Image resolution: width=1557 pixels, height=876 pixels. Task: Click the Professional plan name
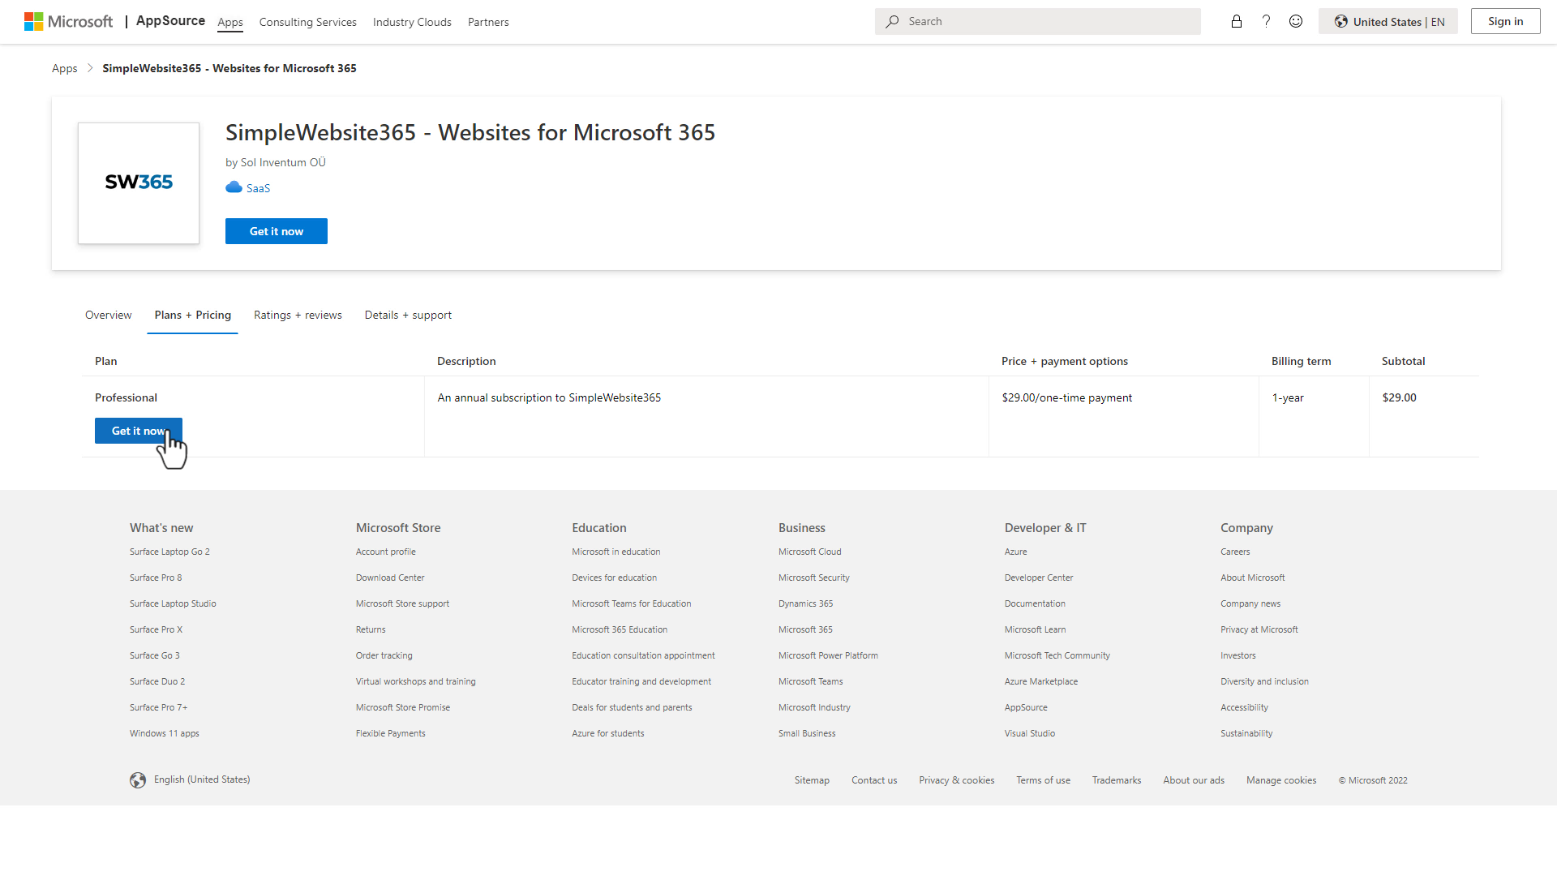point(126,397)
